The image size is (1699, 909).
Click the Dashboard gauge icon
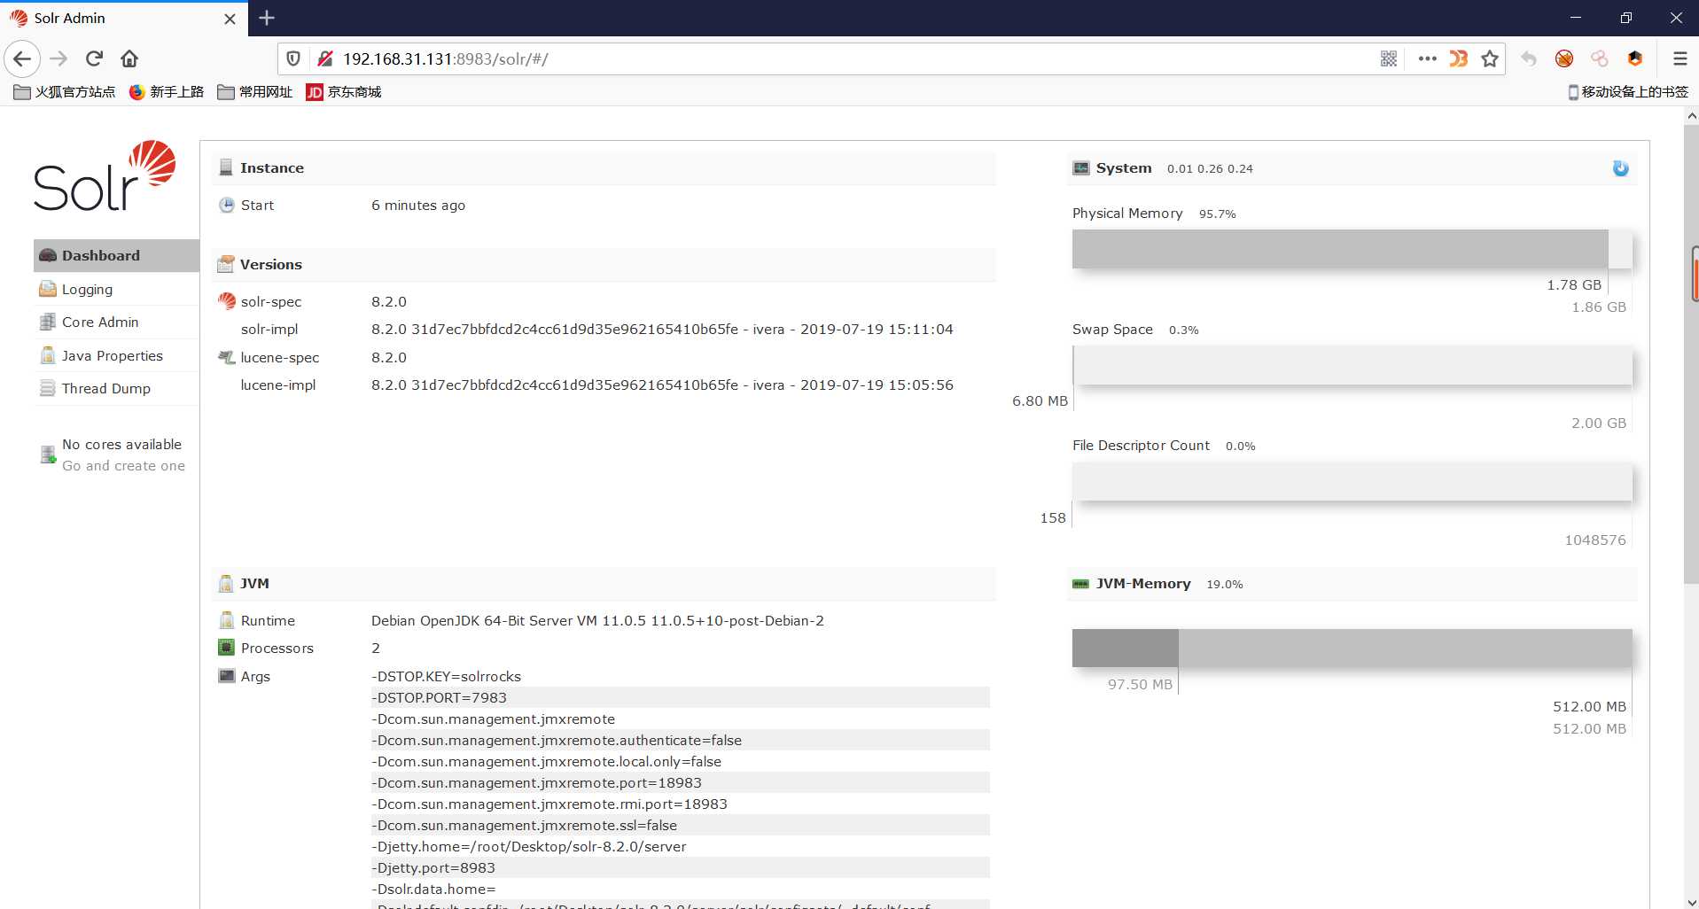click(x=48, y=255)
